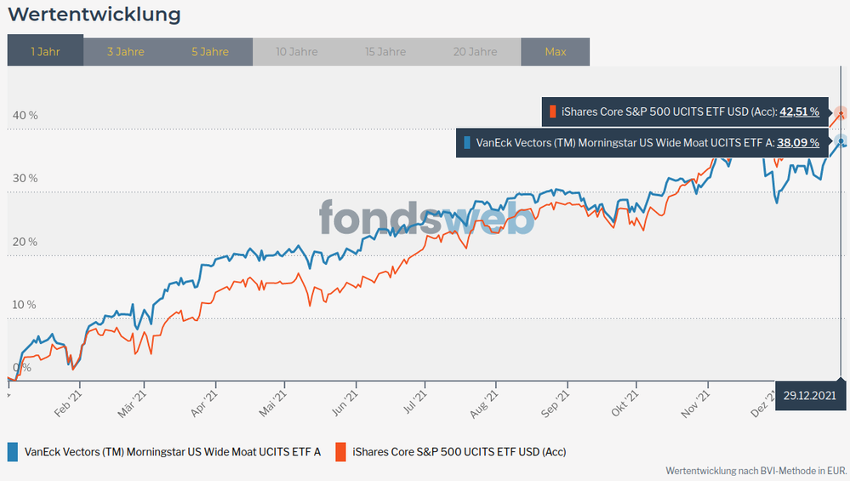Select the 1 Jahr time range tab
Image resolution: width=850 pixels, height=481 pixels.
[x=45, y=51]
